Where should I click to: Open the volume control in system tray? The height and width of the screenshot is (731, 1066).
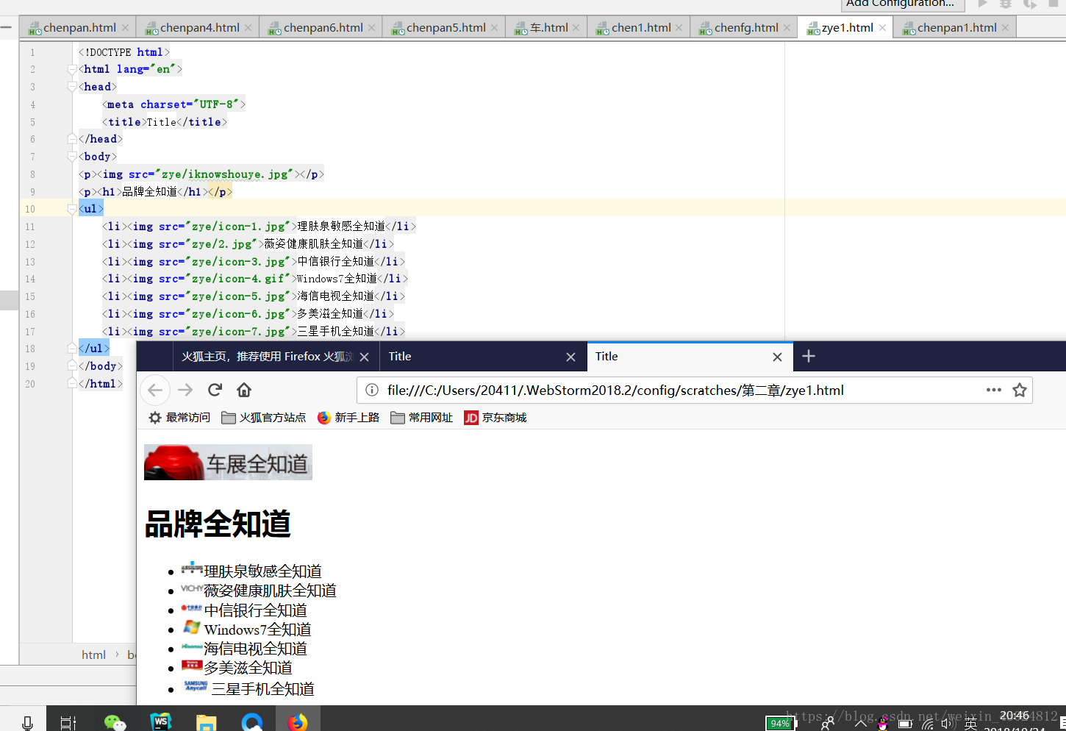pos(948,724)
